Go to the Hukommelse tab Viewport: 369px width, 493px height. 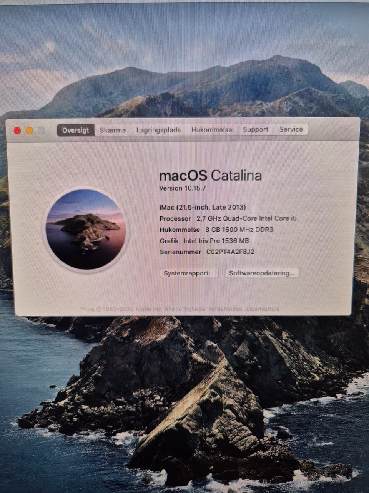[212, 129]
